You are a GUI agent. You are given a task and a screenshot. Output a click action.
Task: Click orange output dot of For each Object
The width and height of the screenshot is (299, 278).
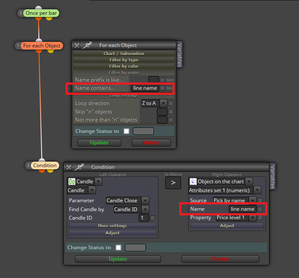39,51
